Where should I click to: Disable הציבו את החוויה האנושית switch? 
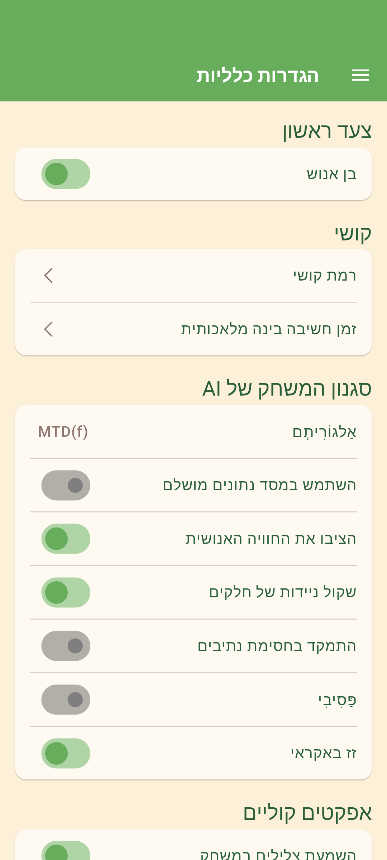point(66,539)
